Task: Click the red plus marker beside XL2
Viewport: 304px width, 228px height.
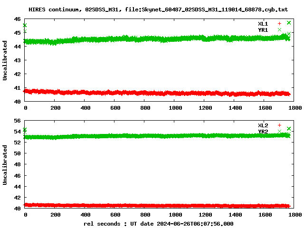Action: [x=279, y=125]
